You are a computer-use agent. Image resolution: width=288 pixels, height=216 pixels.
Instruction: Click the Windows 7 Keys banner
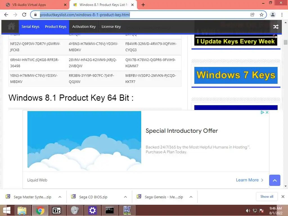(236, 75)
